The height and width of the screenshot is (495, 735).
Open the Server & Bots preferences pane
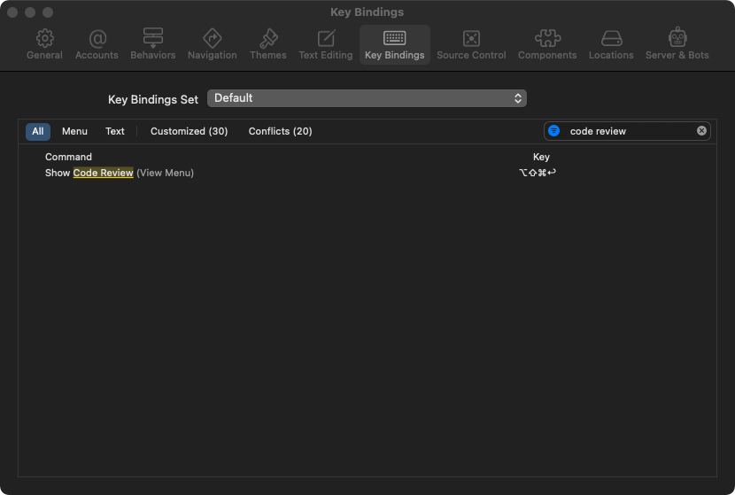[x=677, y=44]
